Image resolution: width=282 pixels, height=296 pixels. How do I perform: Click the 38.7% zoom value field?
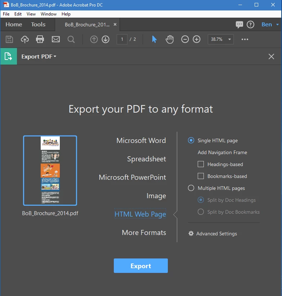[x=217, y=39]
